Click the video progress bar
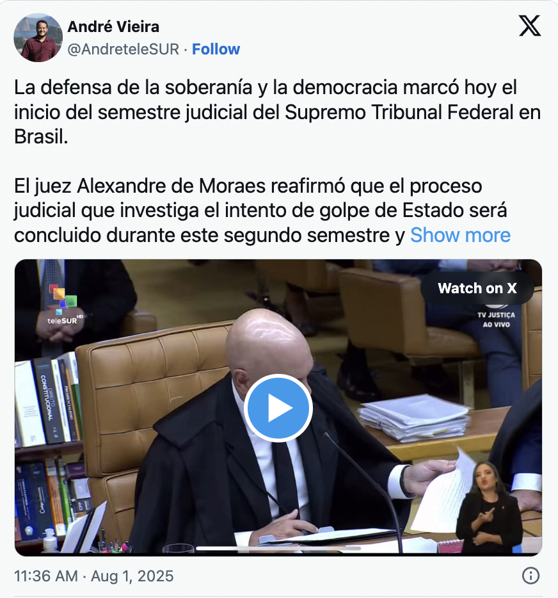The width and height of the screenshot is (558, 598). coord(278,549)
